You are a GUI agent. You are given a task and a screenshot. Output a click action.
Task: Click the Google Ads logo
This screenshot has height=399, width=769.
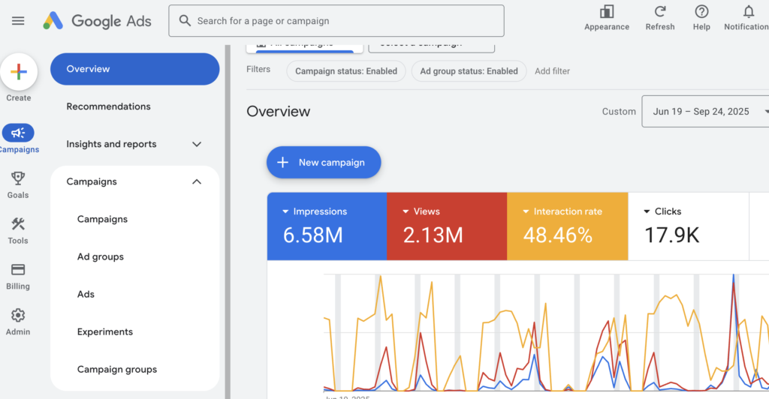97,21
